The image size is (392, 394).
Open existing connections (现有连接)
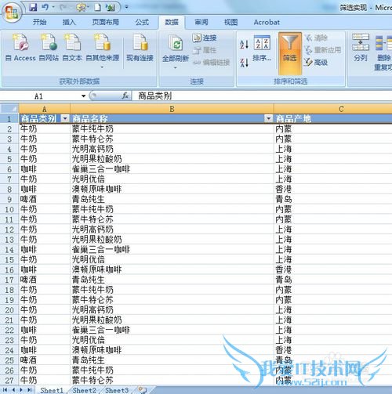(140, 48)
